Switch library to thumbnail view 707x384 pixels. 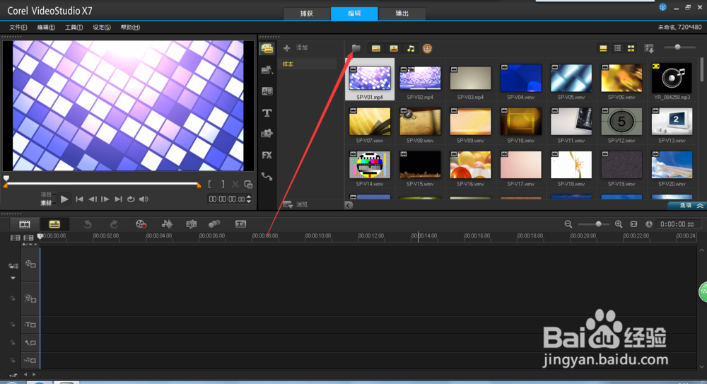[x=631, y=48]
